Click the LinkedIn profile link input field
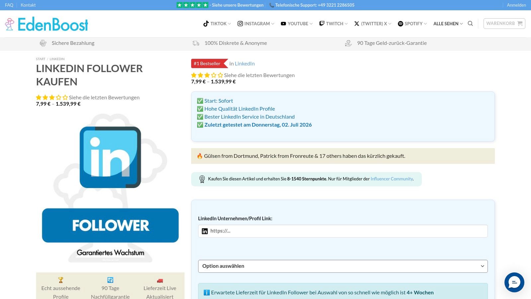531x299 pixels. click(343, 231)
